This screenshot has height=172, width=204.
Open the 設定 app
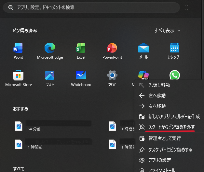(x=112, y=78)
